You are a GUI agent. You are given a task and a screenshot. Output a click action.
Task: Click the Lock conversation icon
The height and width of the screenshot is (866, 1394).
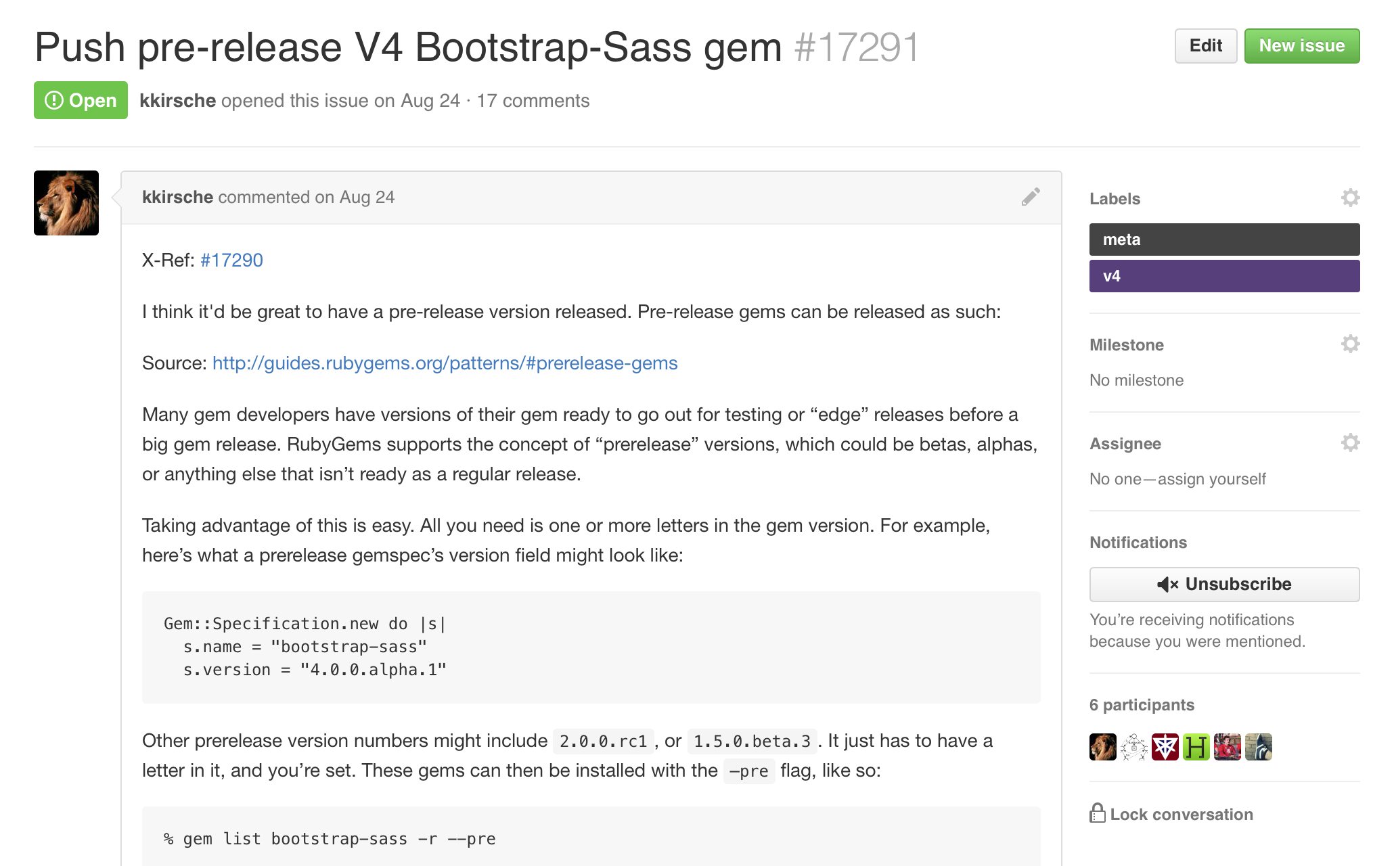click(x=1098, y=816)
